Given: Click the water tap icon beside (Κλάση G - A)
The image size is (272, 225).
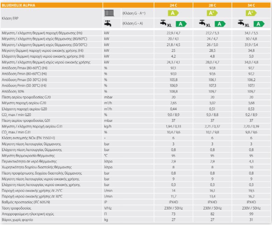Looking at the screenshot, I should coord(108,23).
